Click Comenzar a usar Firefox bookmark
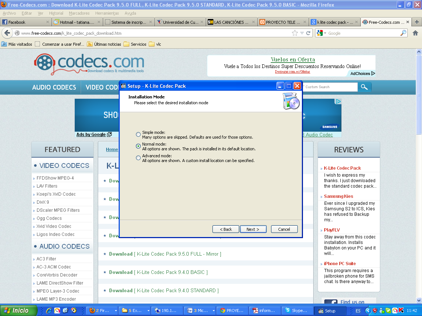 pyautogui.click(x=59, y=44)
